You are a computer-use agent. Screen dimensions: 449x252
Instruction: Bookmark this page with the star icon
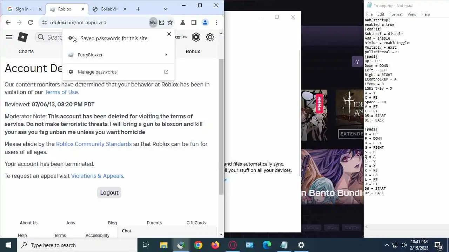[170, 22]
